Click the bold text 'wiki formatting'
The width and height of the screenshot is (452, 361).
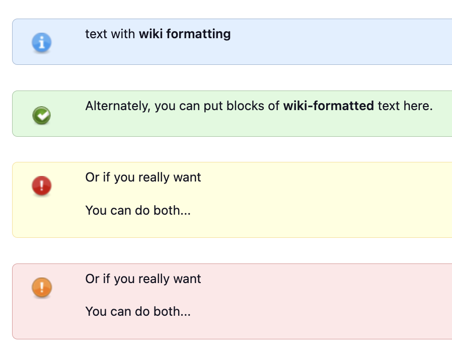click(185, 34)
